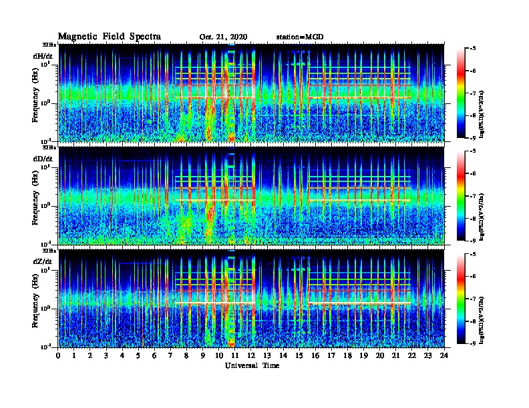Screen dimensions: 529x408
Task: Click the "-6" value on dD/dt color scale
Action: click(x=473, y=174)
